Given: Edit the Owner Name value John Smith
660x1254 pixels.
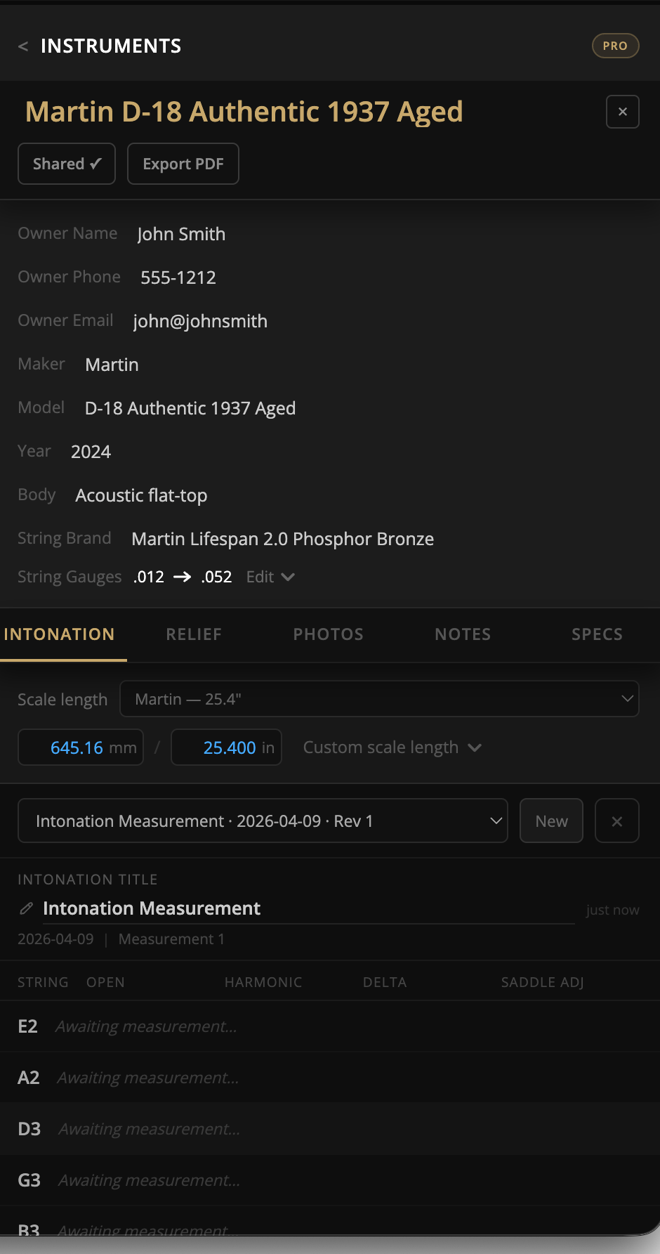Looking at the screenshot, I should click(x=181, y=234).
